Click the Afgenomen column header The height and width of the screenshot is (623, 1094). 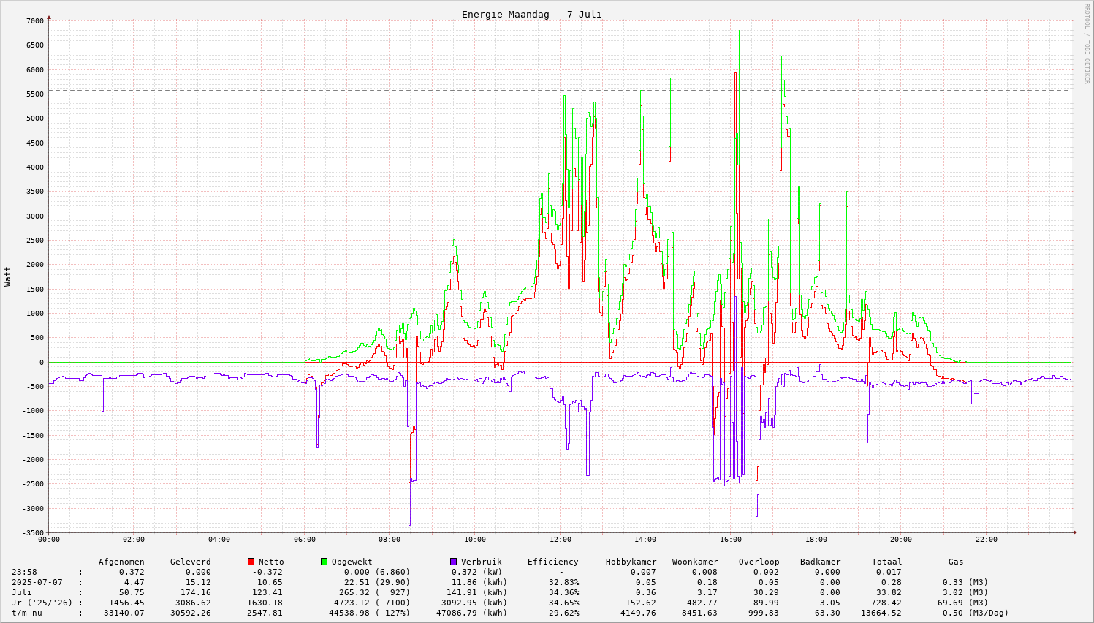(x=121, y=562)
